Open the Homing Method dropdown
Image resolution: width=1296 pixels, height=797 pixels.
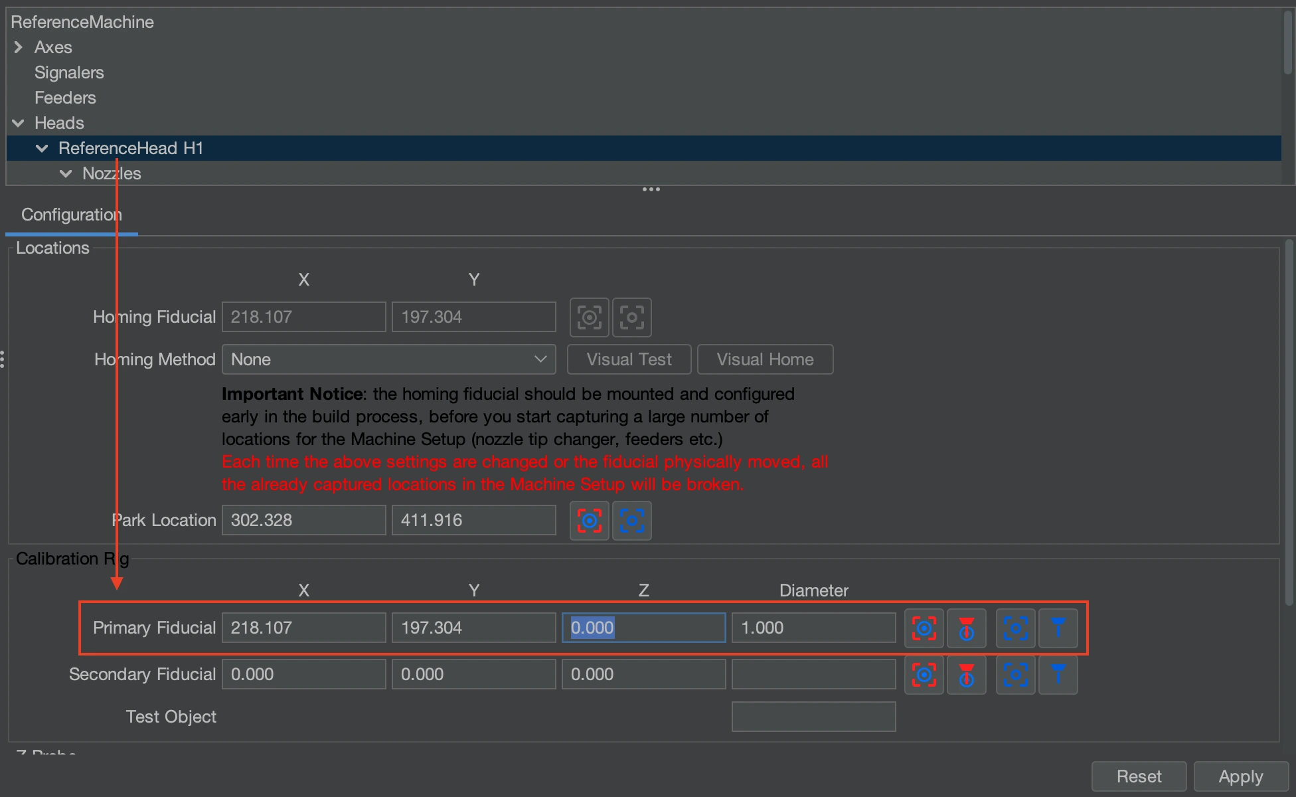(388, 359)
